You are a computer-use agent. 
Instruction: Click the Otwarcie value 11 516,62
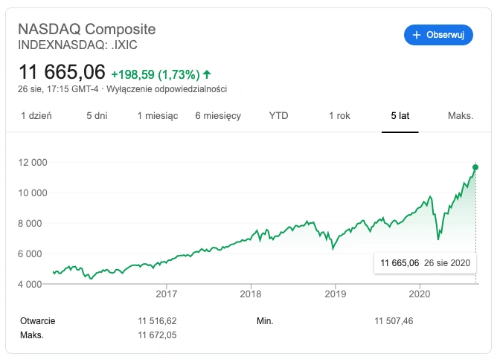click(157, 321)
